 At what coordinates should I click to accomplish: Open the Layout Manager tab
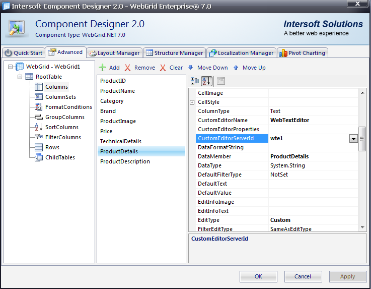(x=114, y=53)
